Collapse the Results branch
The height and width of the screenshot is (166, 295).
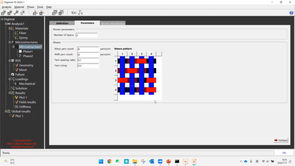pyautogui.click(x=10, y=93)
